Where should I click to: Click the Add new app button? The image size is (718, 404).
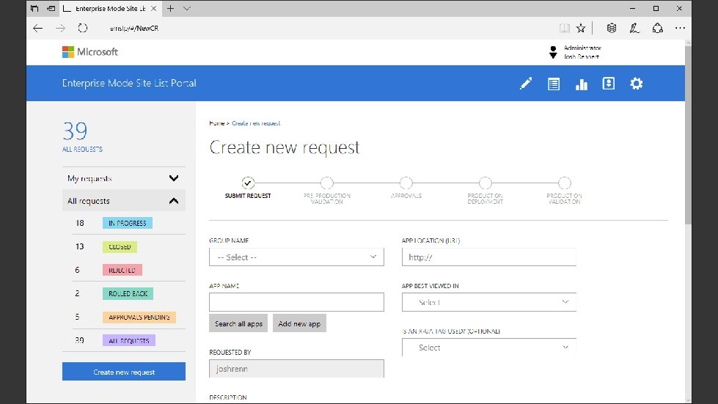click(299, 323)
